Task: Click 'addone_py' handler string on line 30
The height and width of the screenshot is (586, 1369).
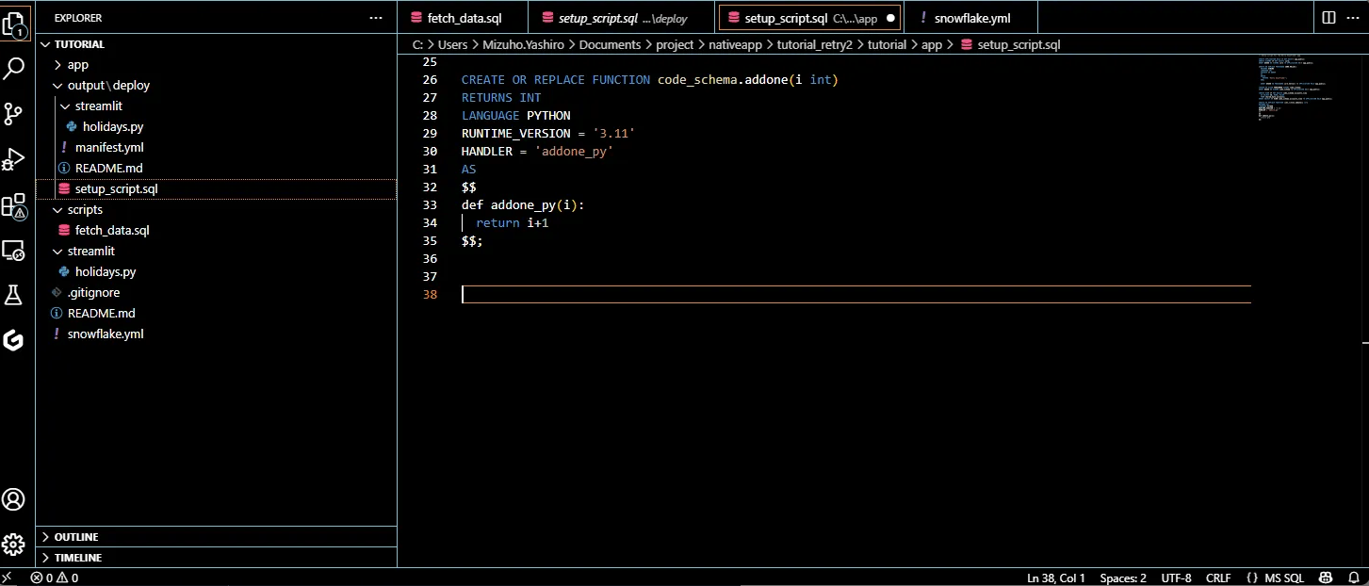Action: point(574,151)
